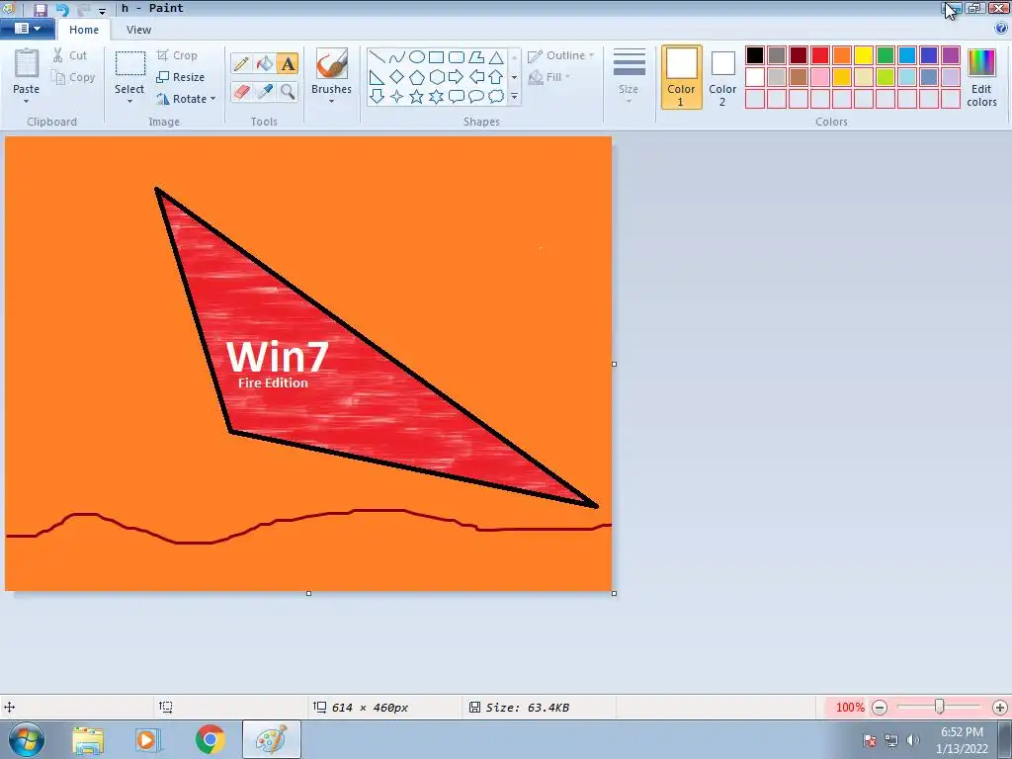
Task: Choose the Left arrow shape
Action: pos(476,77)
